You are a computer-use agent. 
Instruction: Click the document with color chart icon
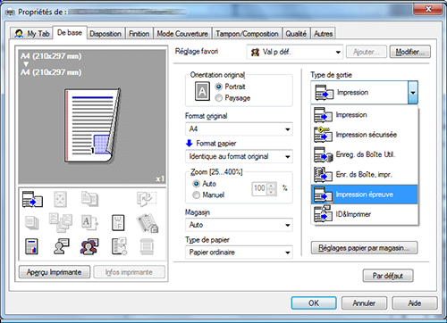tap(32, 246)
